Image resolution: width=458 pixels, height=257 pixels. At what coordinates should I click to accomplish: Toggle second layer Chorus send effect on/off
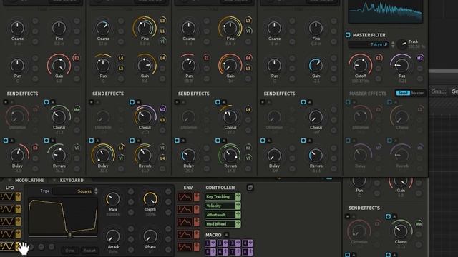point(132,102)
